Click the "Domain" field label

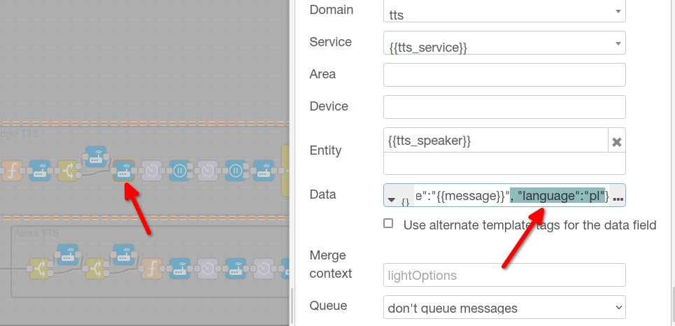click(331, 10)
